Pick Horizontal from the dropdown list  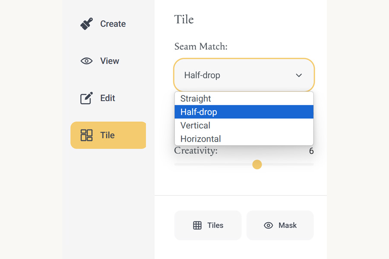click(x=244, y=139)
